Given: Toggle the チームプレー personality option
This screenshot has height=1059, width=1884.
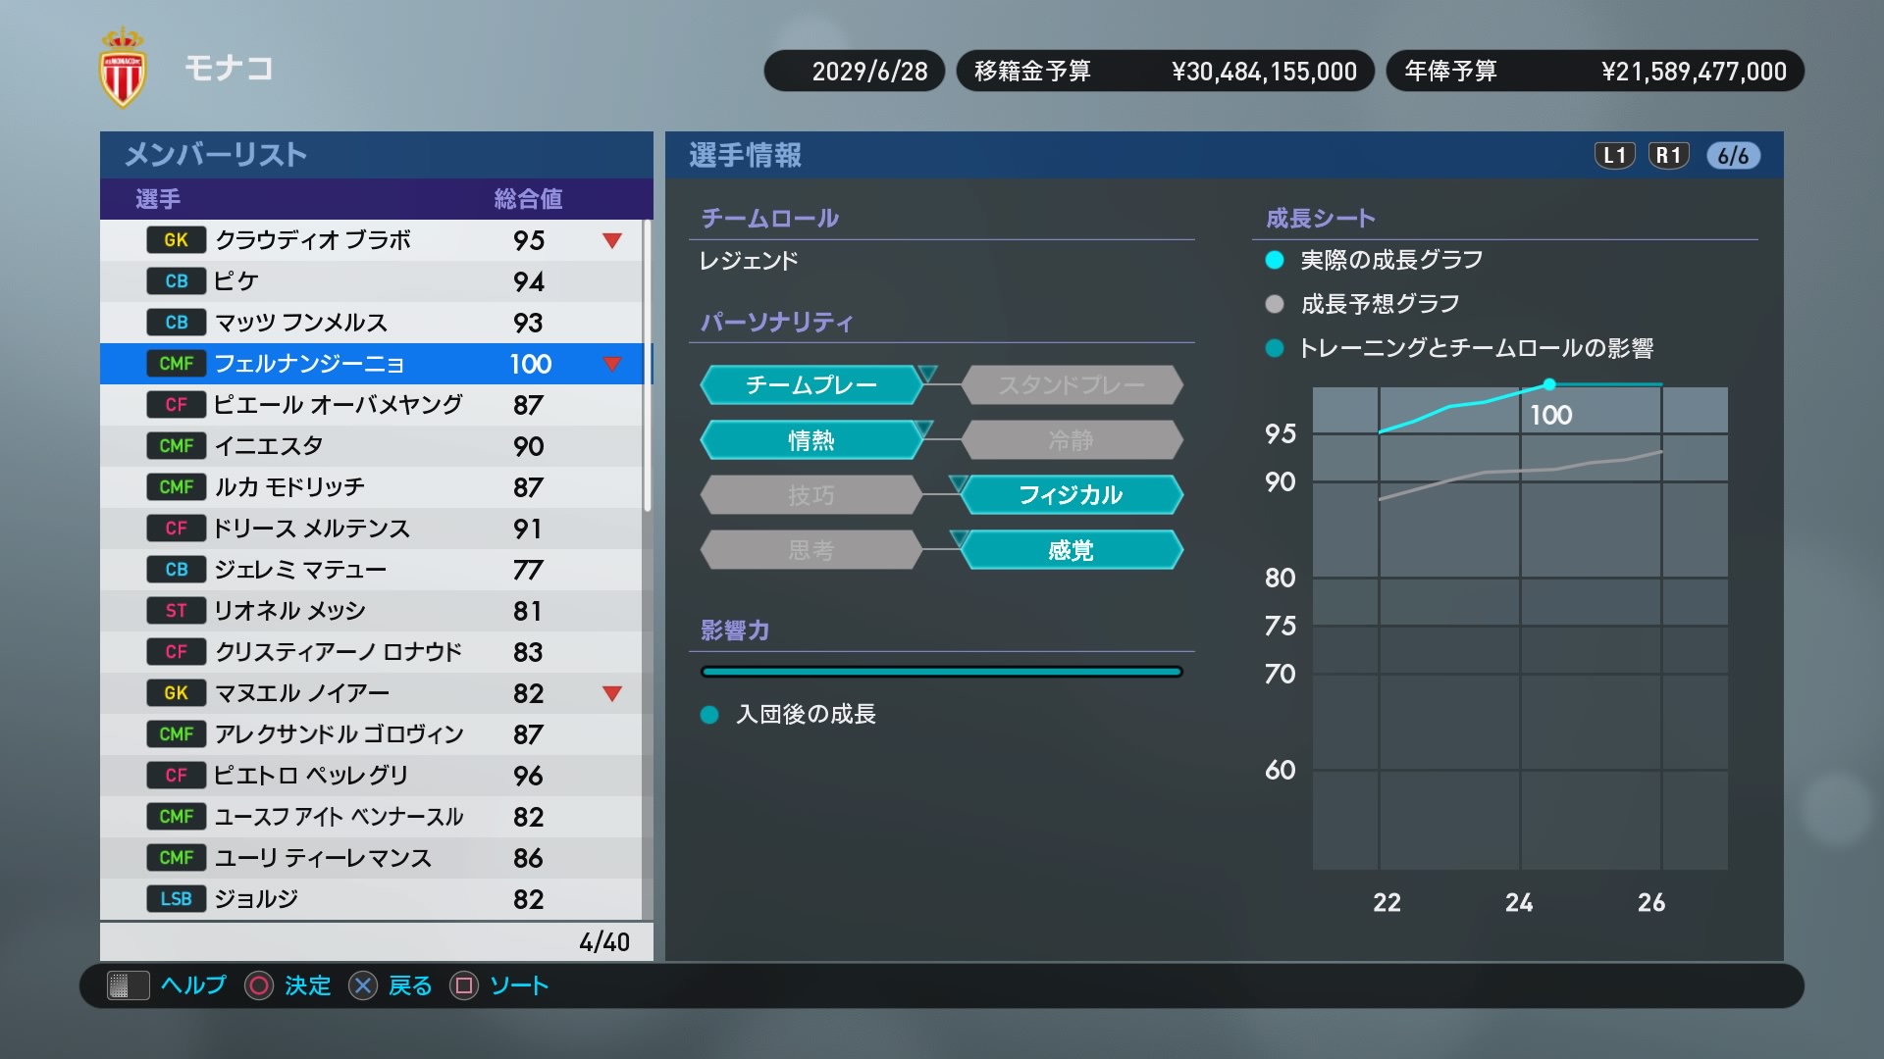Looking at the screenshot, I should 811,385.
